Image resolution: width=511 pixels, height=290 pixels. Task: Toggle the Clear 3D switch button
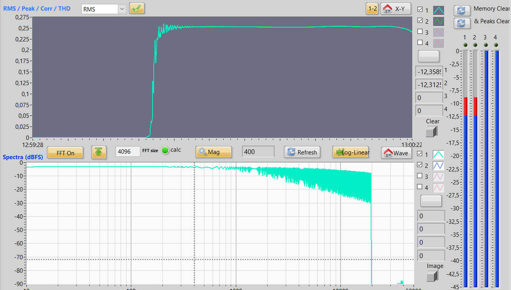click(x=433, y=131)
